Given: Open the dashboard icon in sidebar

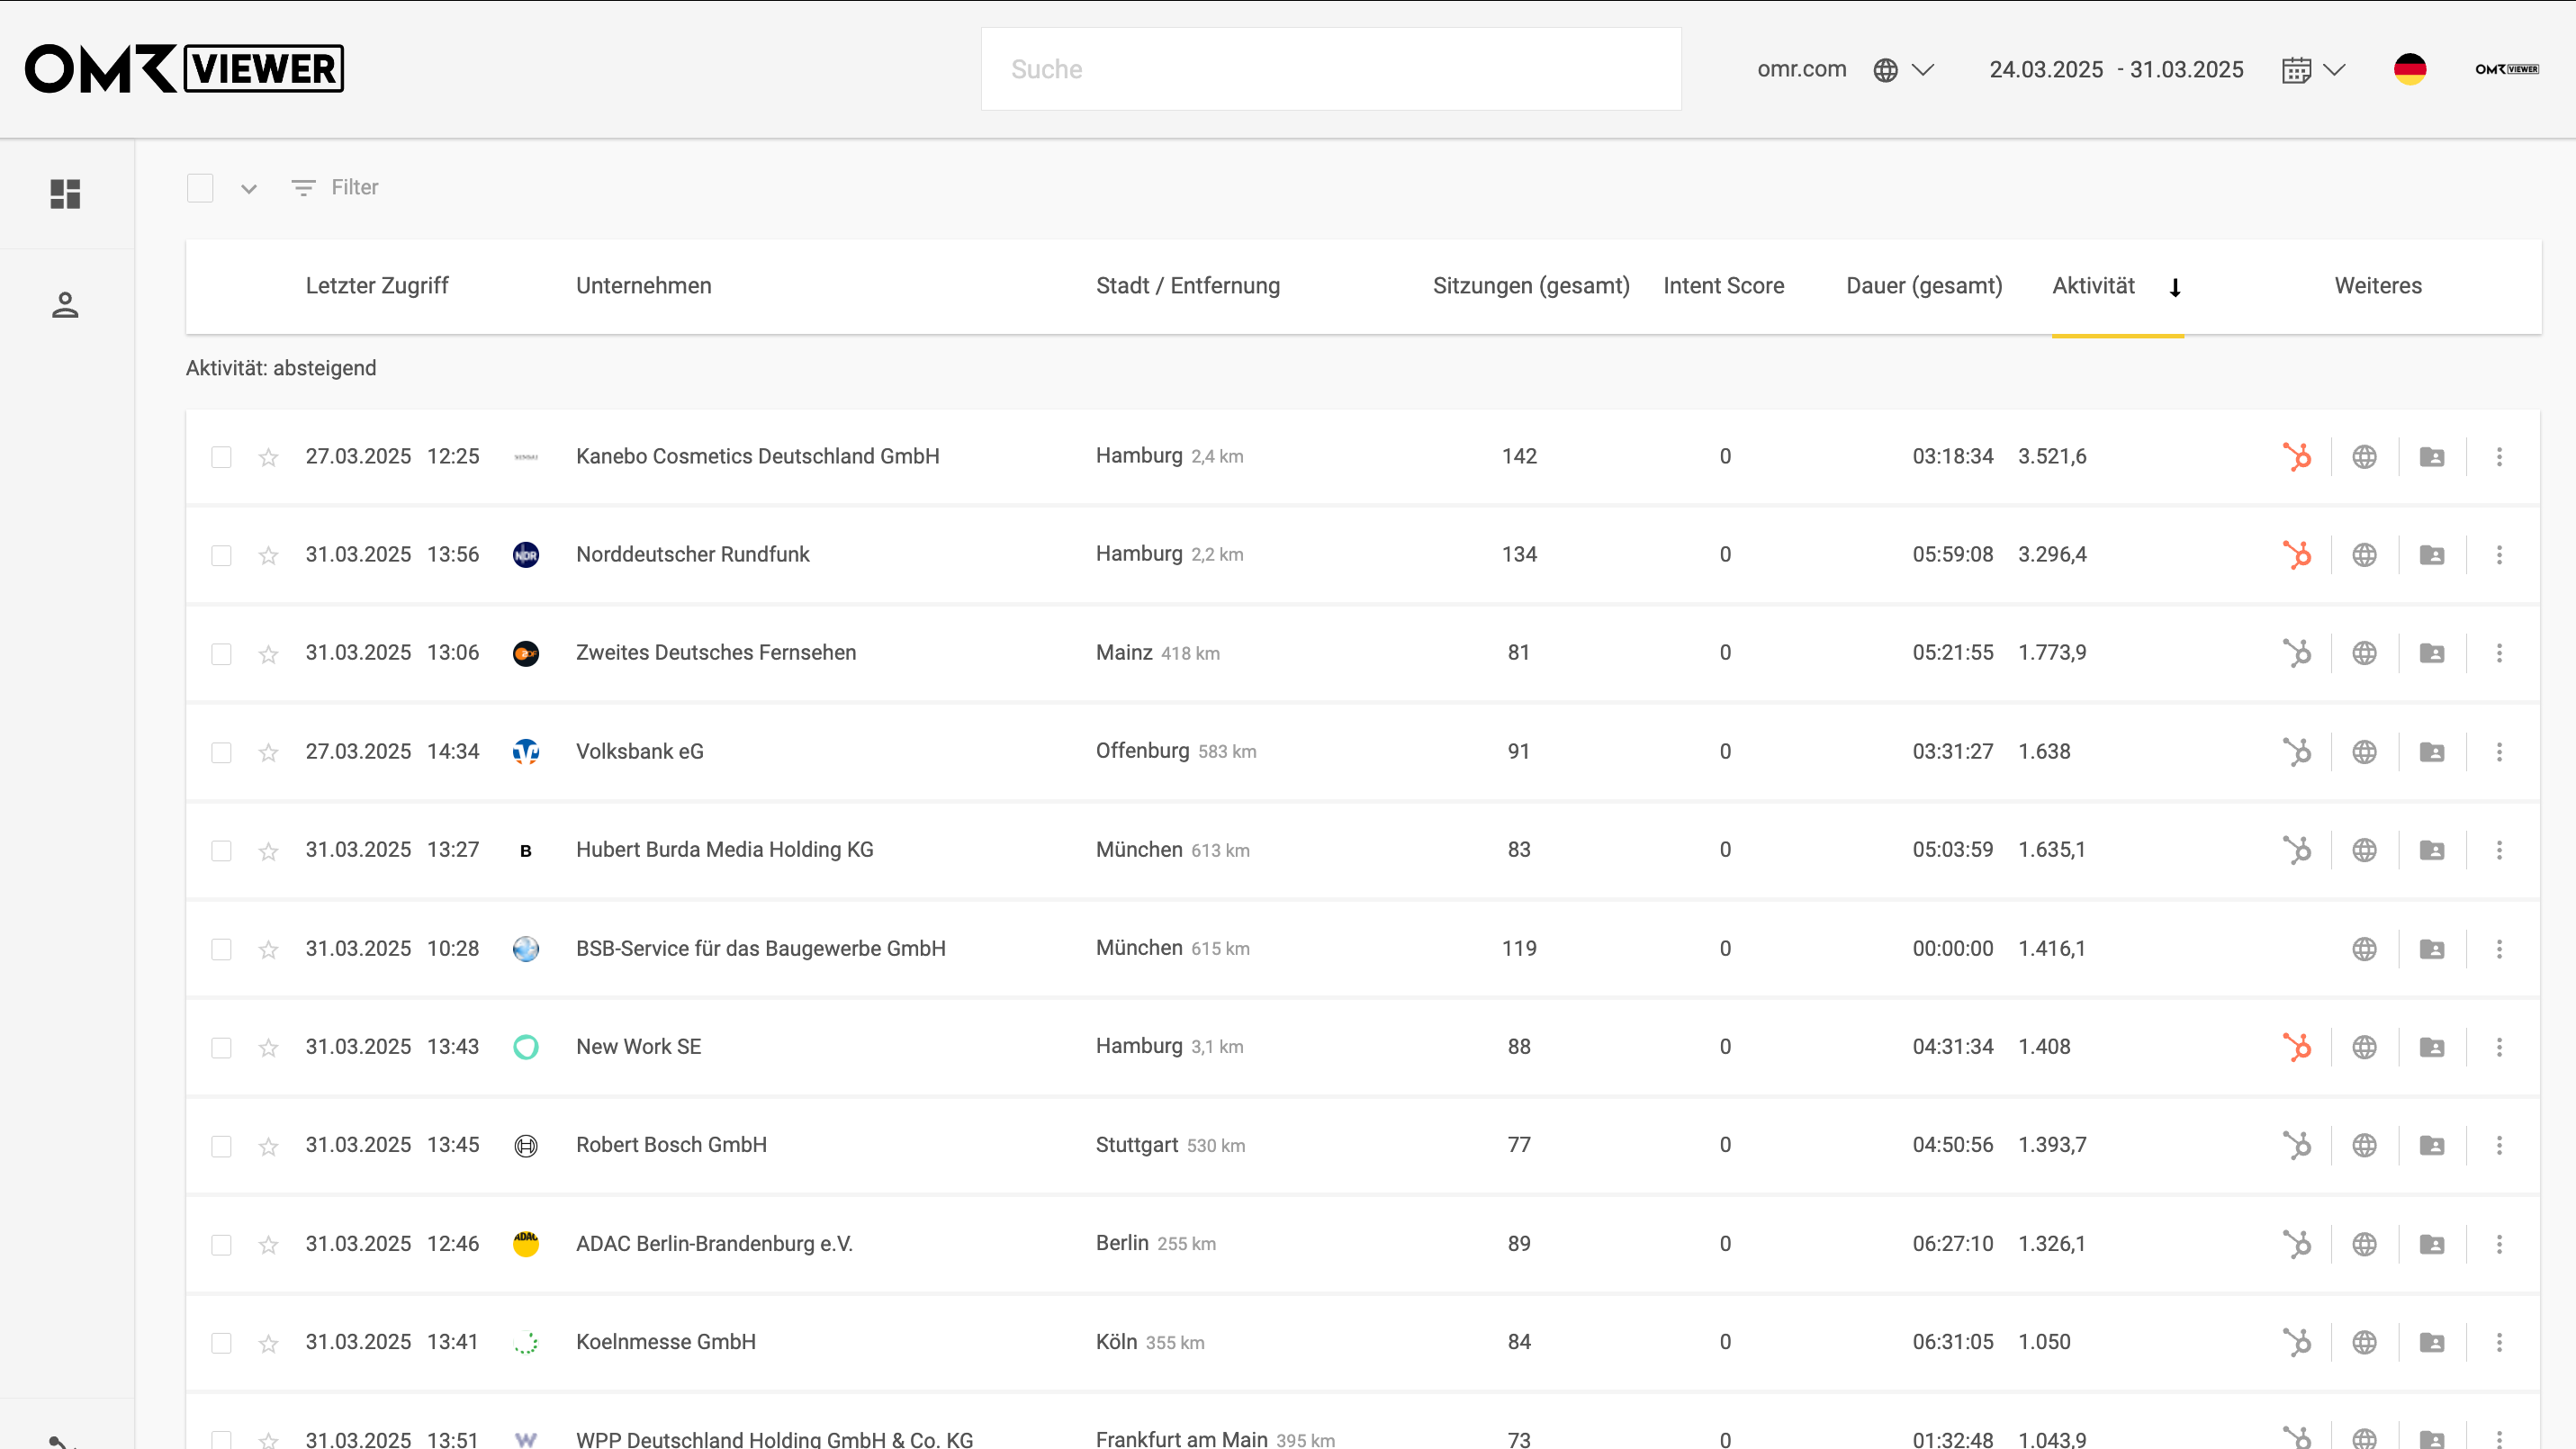Looking at the screenshot, I should pyautogui.click(x=65, y=193).
